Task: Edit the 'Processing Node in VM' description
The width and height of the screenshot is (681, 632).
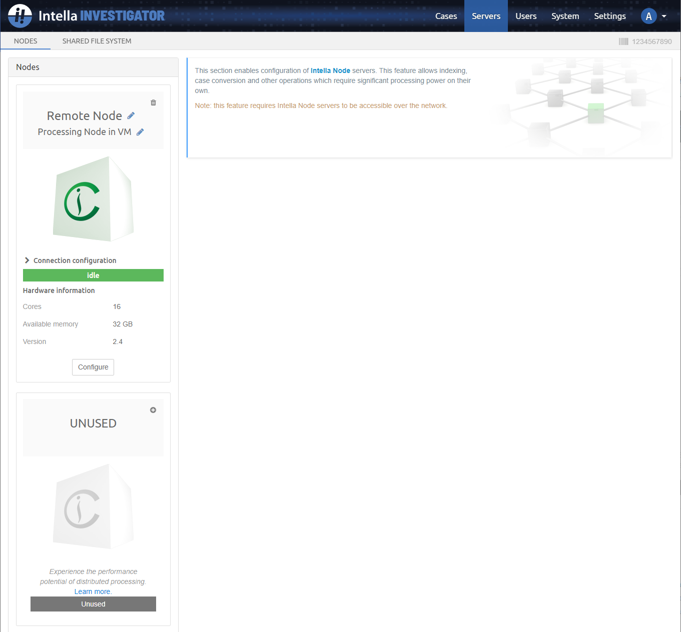Action: (140, 132)
